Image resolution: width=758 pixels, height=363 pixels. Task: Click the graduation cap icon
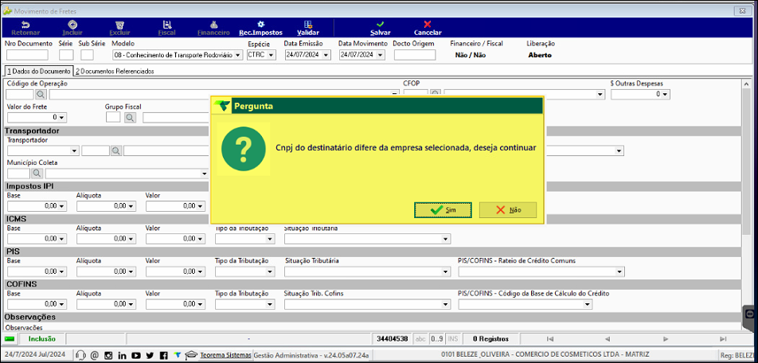[x=191, y=356]
